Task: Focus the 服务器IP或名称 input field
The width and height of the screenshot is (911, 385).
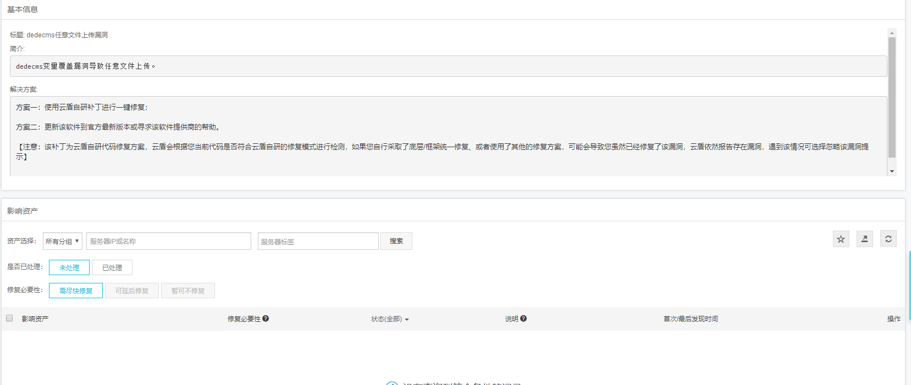Action: click(169, 241)
